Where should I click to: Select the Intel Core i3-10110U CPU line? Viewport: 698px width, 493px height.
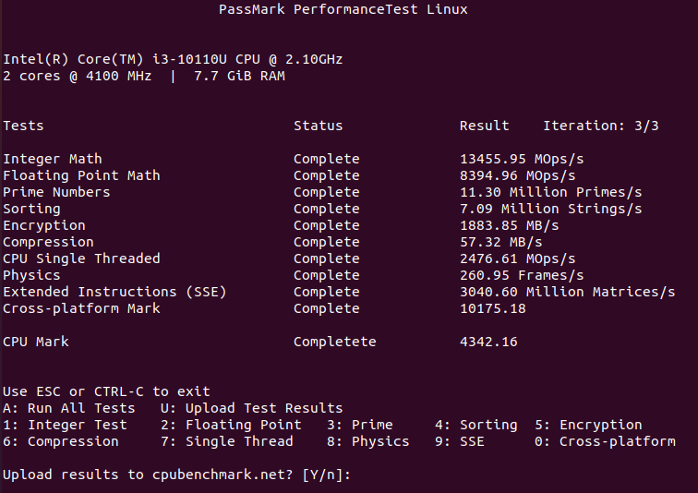[x=173, y=60]
